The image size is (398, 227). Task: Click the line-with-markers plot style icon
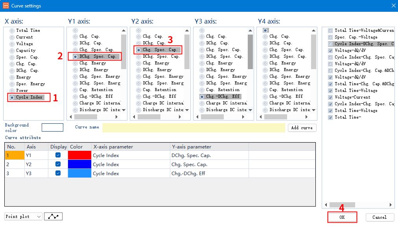click(x=53, y=216)
